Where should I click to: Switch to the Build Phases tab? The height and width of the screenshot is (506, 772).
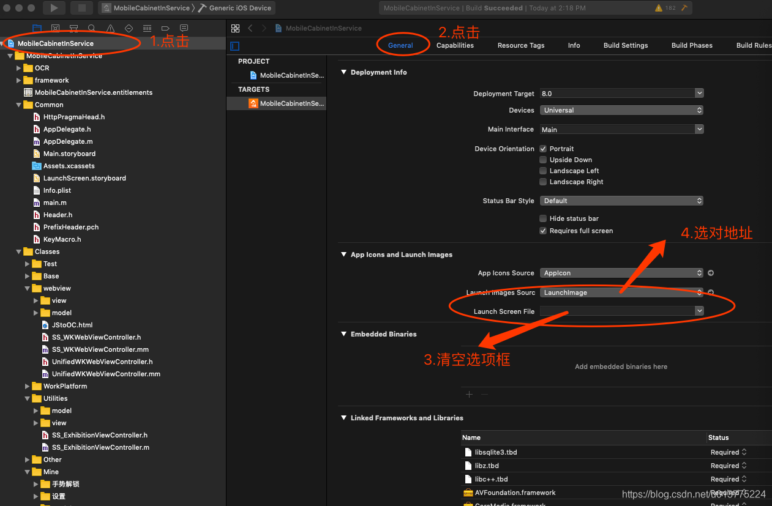[x=692, y=45]
